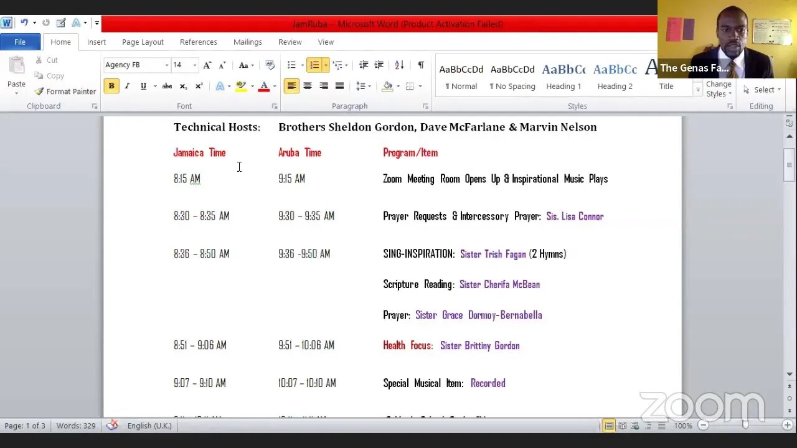Apply the Heading 2 style
Image resolution: width=797 pixels, height=448 pixels.
[615, 76]
